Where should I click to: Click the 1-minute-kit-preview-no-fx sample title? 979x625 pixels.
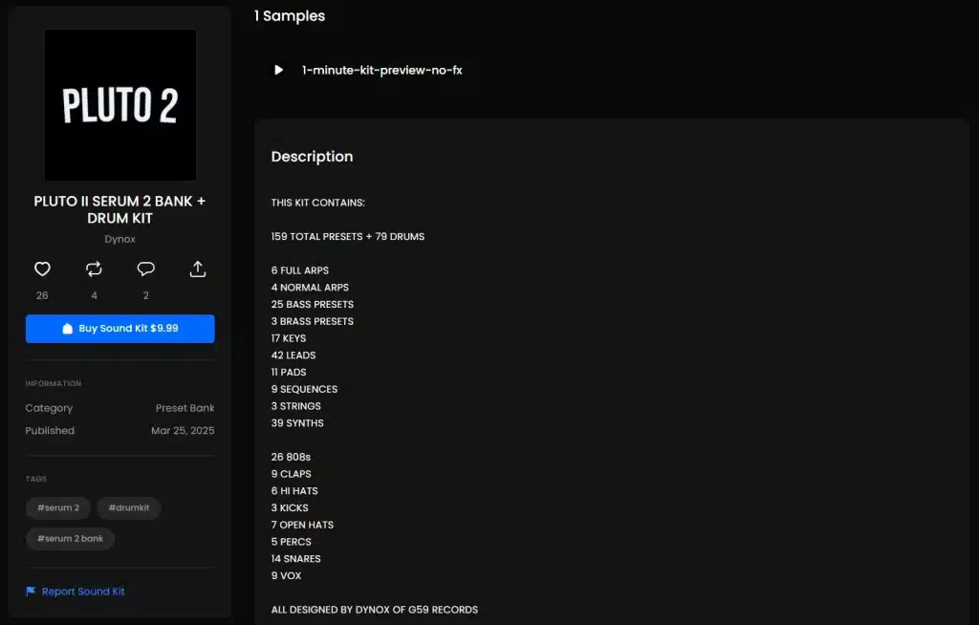(381, 70)
